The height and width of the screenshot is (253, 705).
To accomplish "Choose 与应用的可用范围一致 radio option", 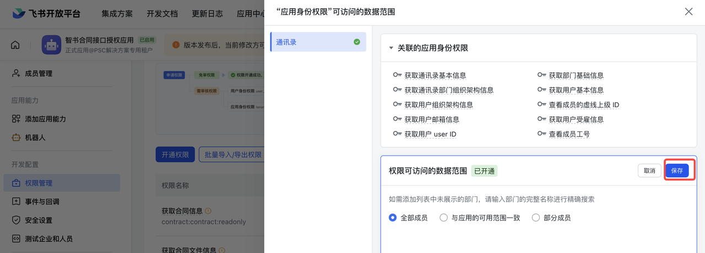I will click(443, 218).
